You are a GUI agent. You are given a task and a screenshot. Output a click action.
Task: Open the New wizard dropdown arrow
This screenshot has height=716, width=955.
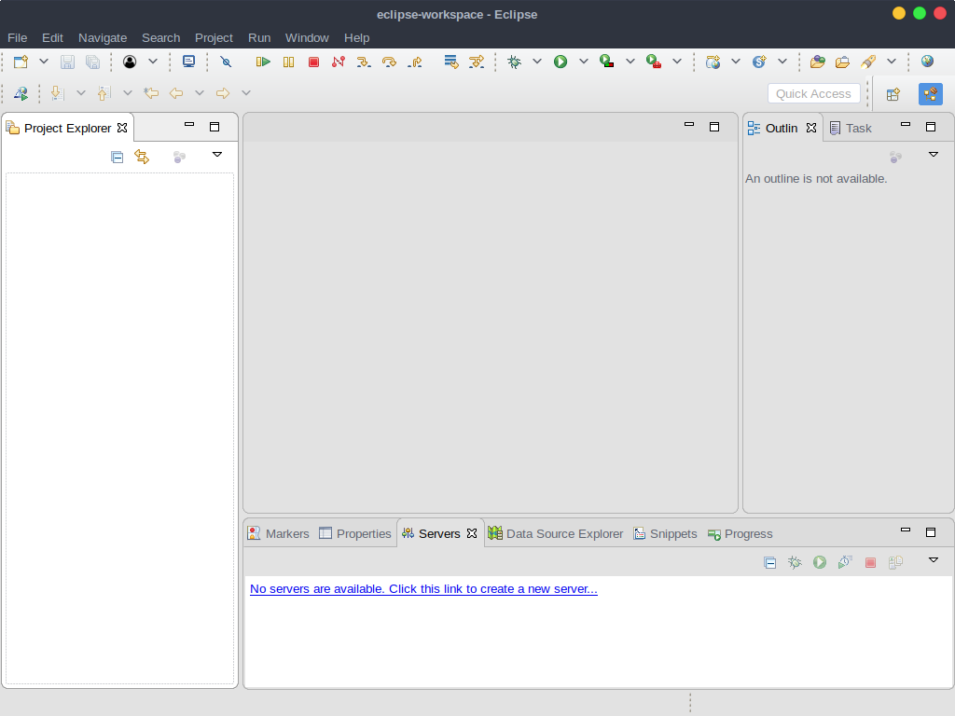(x=44, y=62)
